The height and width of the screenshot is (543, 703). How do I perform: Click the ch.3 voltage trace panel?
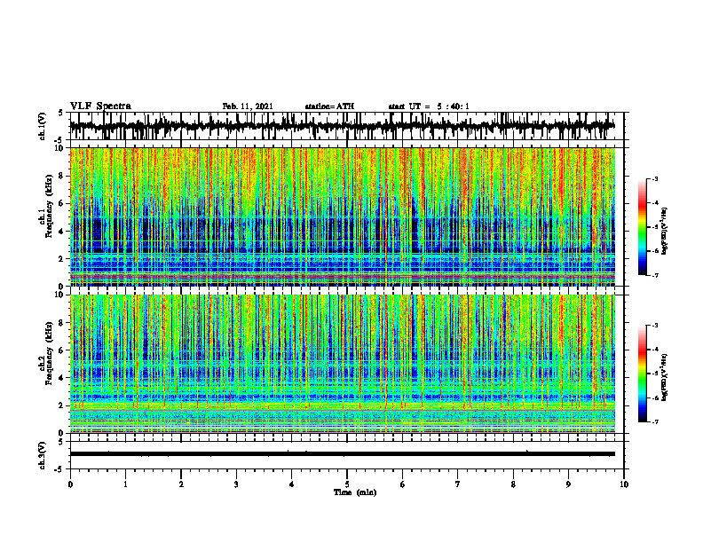[x=347, y=455]
